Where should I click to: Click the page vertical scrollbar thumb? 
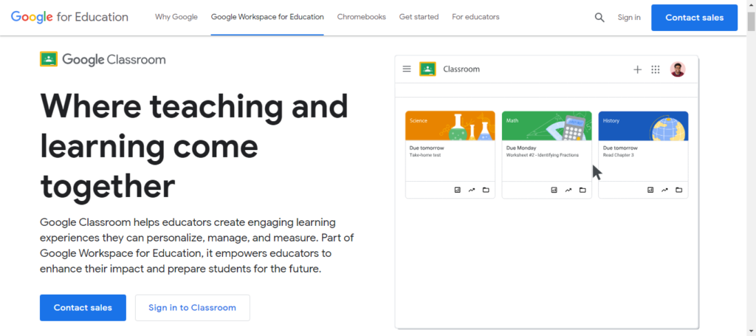751,22
